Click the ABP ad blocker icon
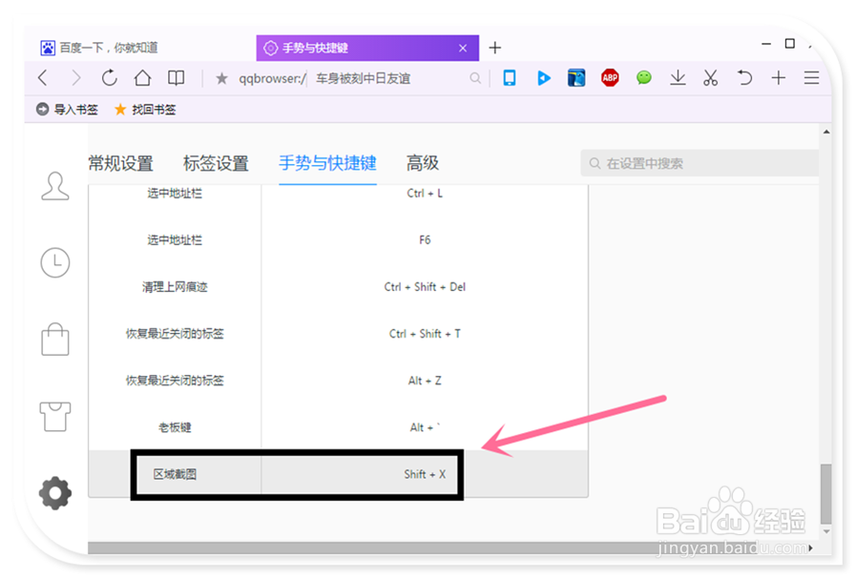This screenshot has height=578, width=856. click(x=610, y=78)
